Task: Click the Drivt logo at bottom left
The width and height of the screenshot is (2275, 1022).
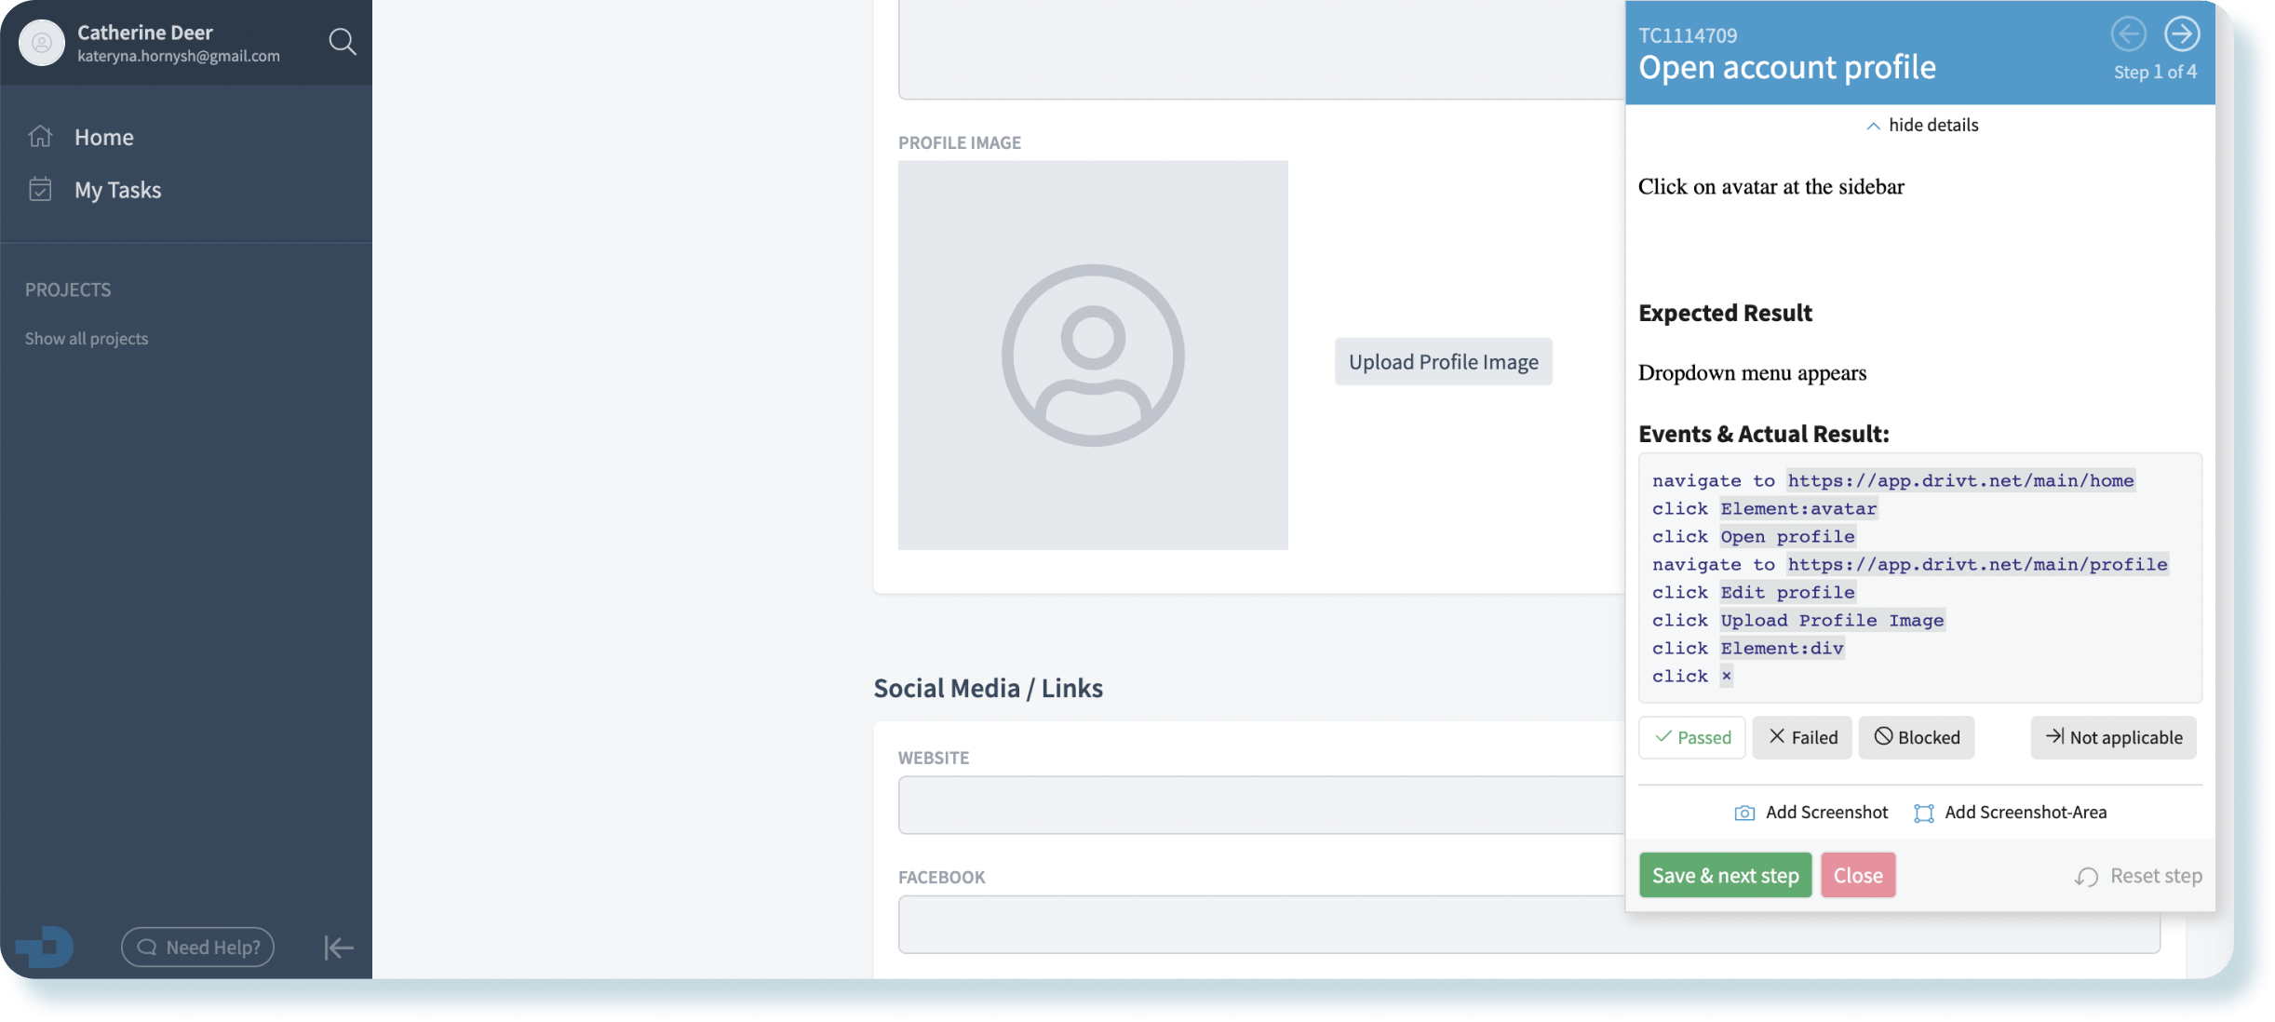Action: coord(45,947)
